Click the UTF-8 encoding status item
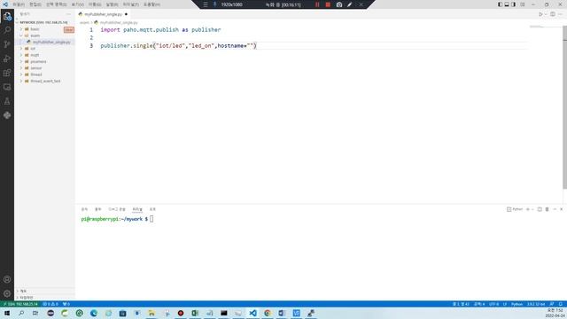567x319 pixels. pyautogui.click(x=493, y=304)
